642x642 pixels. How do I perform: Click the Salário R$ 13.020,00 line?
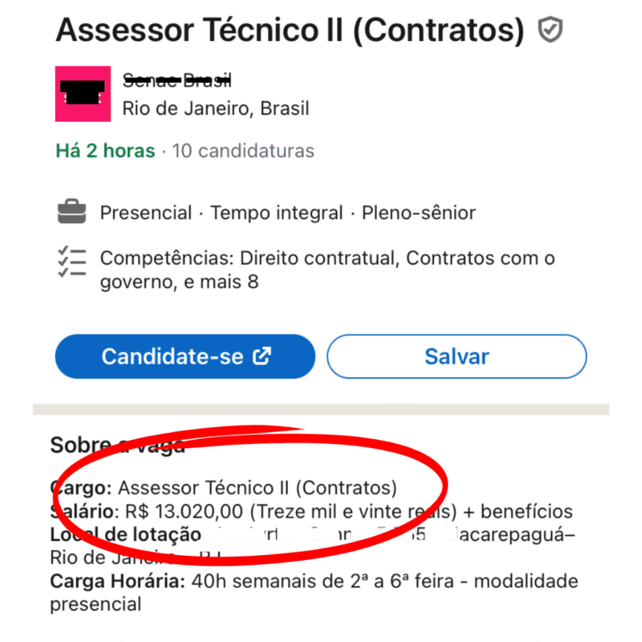pyautogui.click(x=311, y=511)
